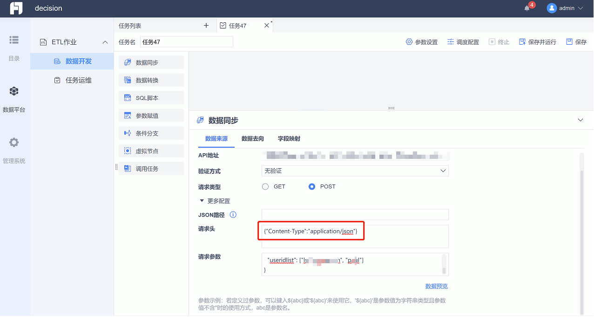594x328 pixels.
Task: Select the 虚拟节点 node icon
Action: [x=128, y=151]
